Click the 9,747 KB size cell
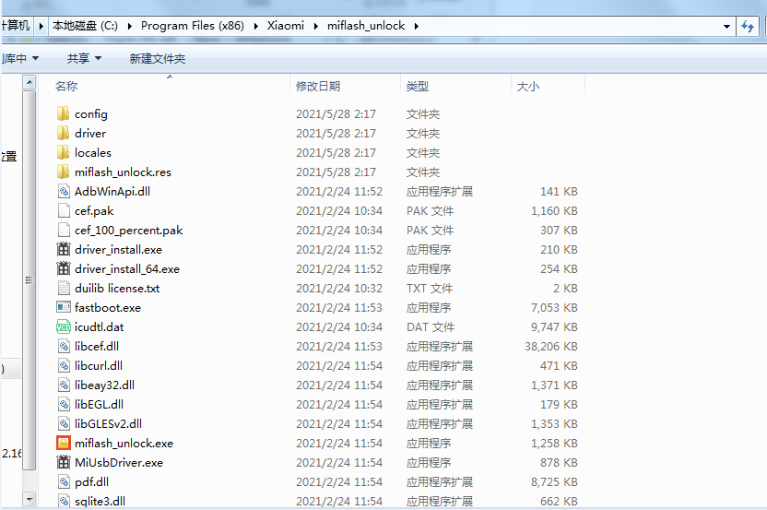Screen dimensions: 767x510 (554, 327)
